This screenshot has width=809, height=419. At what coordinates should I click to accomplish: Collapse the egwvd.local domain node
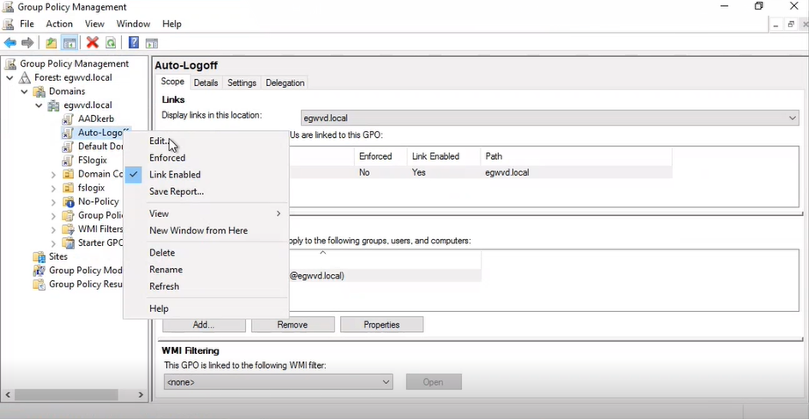(39, 105)
